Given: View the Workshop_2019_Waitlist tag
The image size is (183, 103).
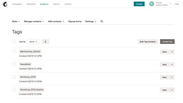Looking at the screenshot, I should [x=164, y=90].
